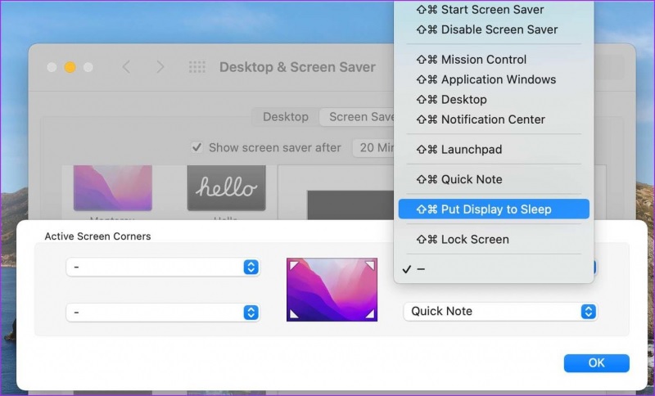Switch to the Desktop tab

coord(285,117)
